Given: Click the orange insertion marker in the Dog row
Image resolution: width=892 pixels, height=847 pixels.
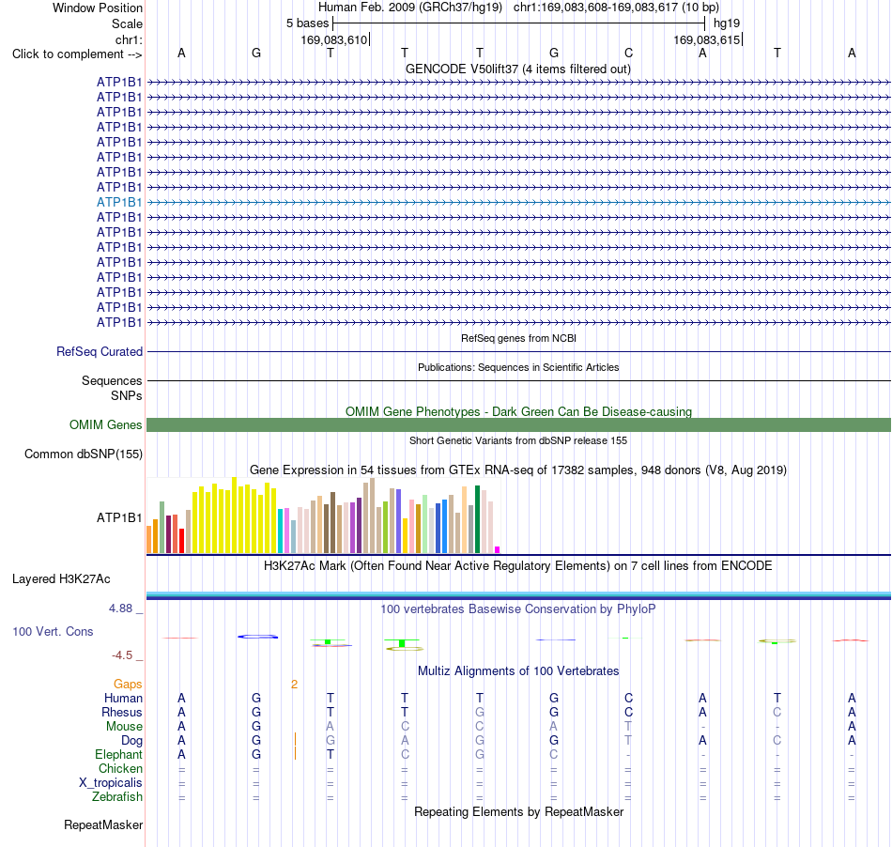Looking at the screenshot, I should pyautogui.click(x=295, y=740).
